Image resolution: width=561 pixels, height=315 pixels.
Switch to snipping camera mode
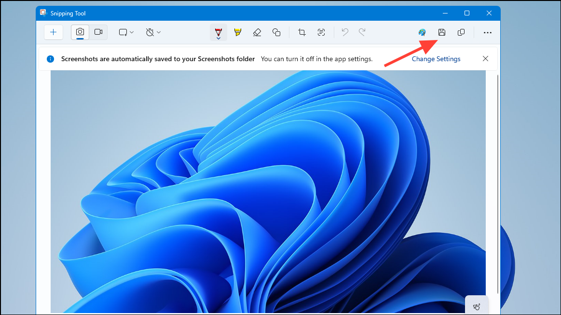[x=80, y=32]
